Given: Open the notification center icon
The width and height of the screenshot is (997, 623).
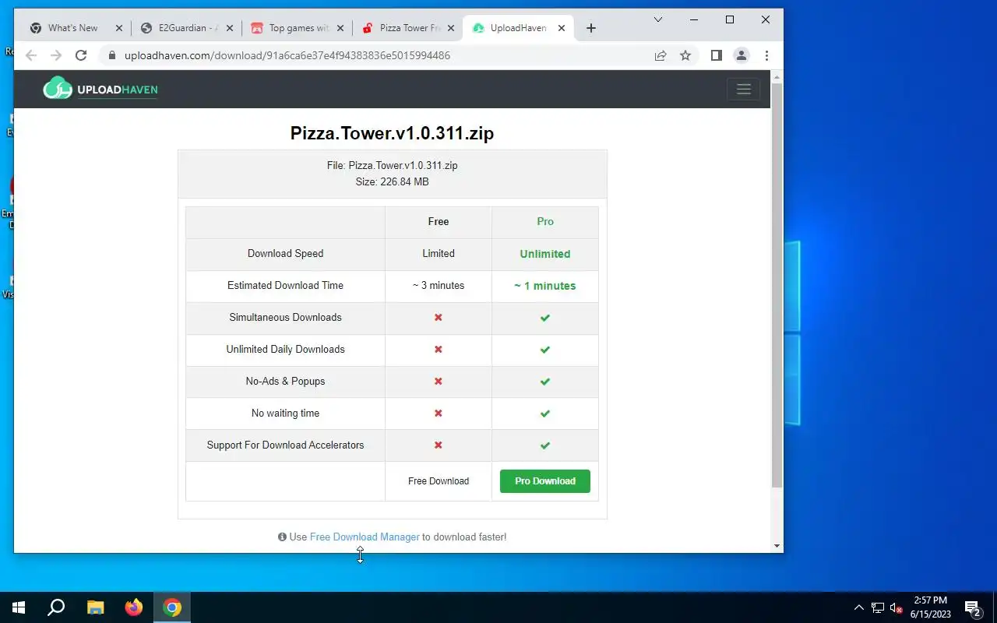Looking at the screenshot, I should pos(972,607).
